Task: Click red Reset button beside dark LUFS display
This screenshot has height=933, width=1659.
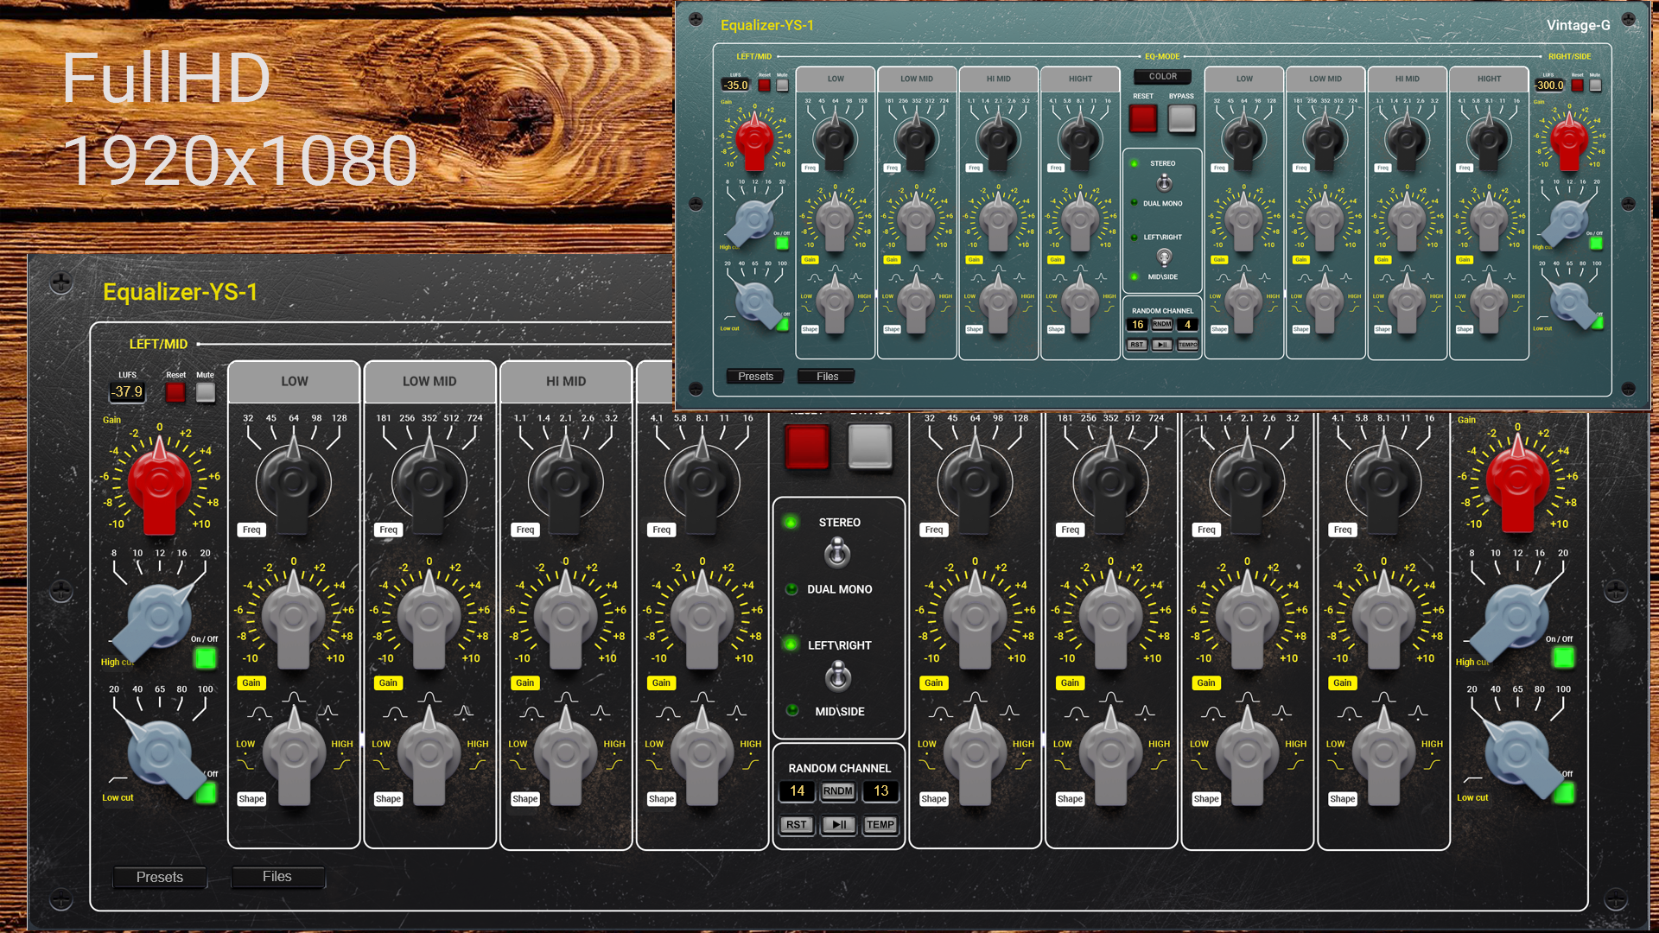Action: [x=175, y=392]
